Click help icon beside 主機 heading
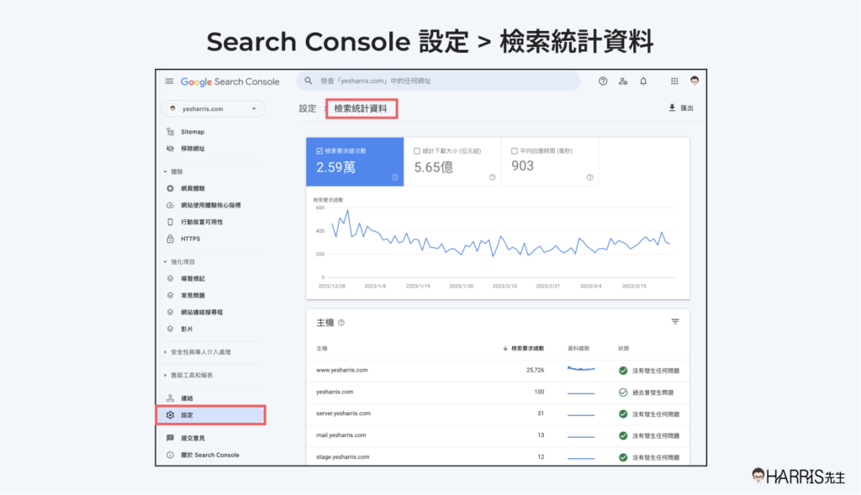The image size is (861, 495). click(x=341, y=323)
